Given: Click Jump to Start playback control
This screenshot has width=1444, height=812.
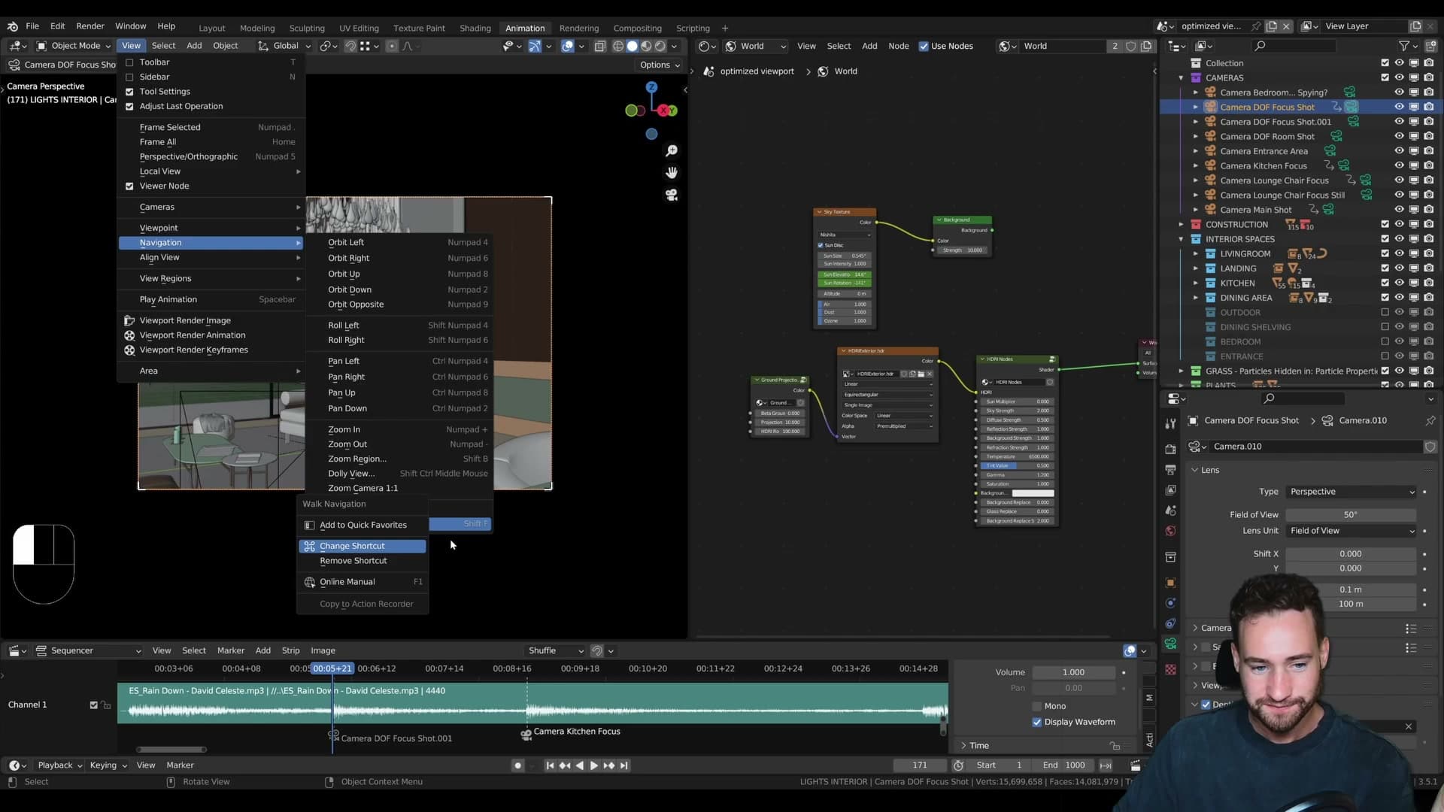Looking at the screenshot, I should [550, 765].
